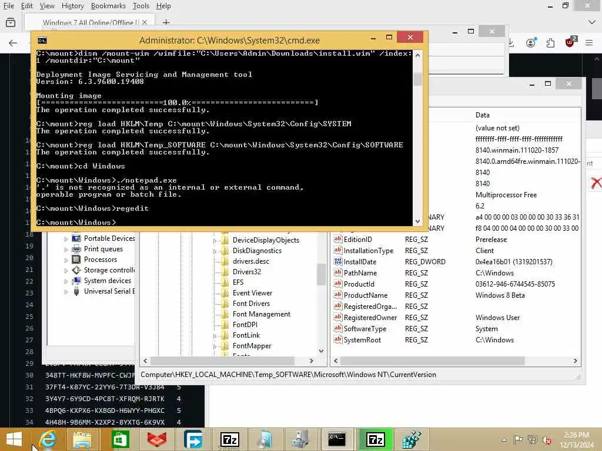
Task: Open Action Center flag in tray
Action: tap(518, 439)
